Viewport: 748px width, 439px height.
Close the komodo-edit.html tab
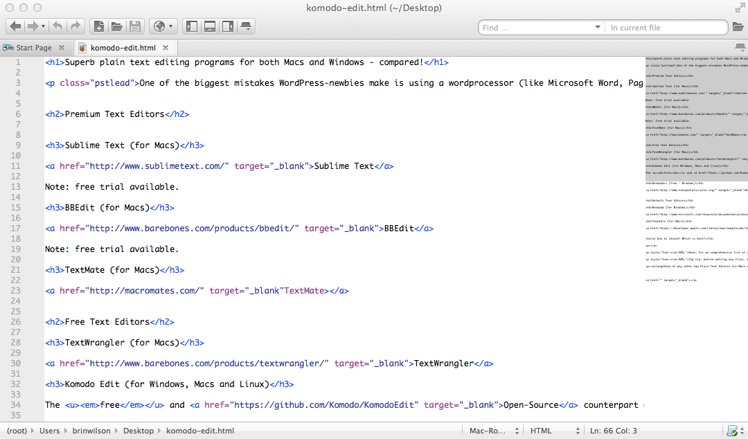166,48
